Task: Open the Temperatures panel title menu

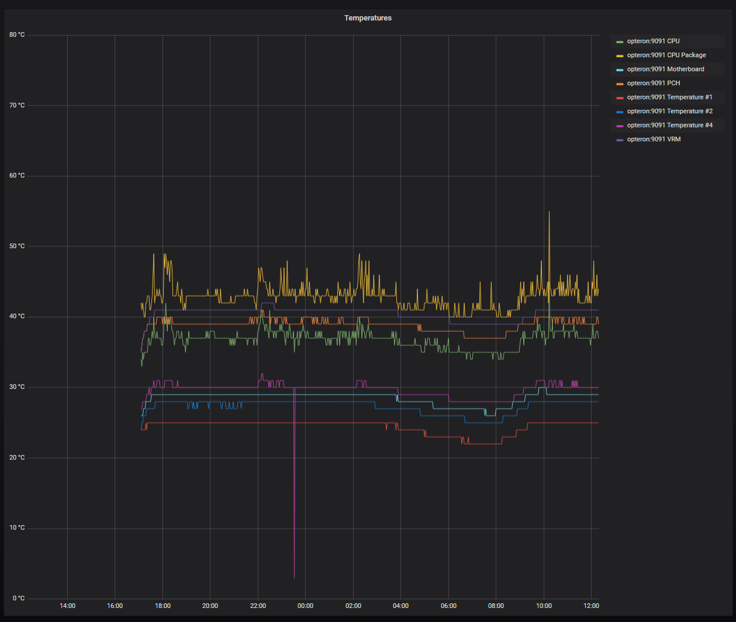Action: pyautogui.click(x=368, y=18)
